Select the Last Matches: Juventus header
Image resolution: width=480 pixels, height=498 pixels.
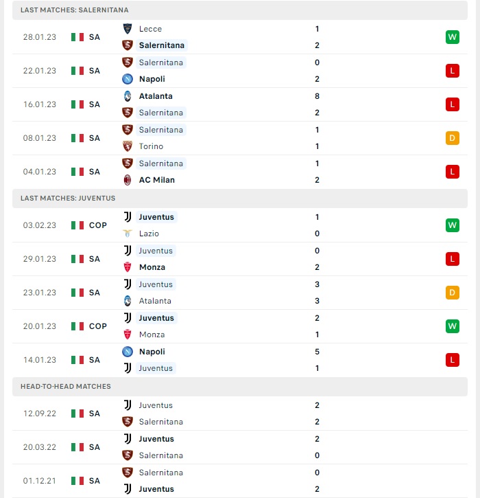240,199
